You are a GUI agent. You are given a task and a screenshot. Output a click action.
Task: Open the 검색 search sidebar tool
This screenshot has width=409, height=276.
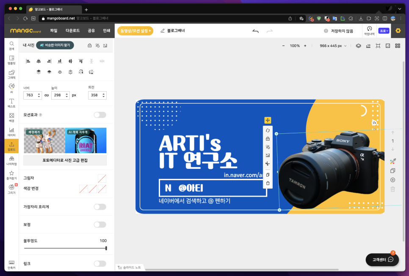click(x=11, y=46)
